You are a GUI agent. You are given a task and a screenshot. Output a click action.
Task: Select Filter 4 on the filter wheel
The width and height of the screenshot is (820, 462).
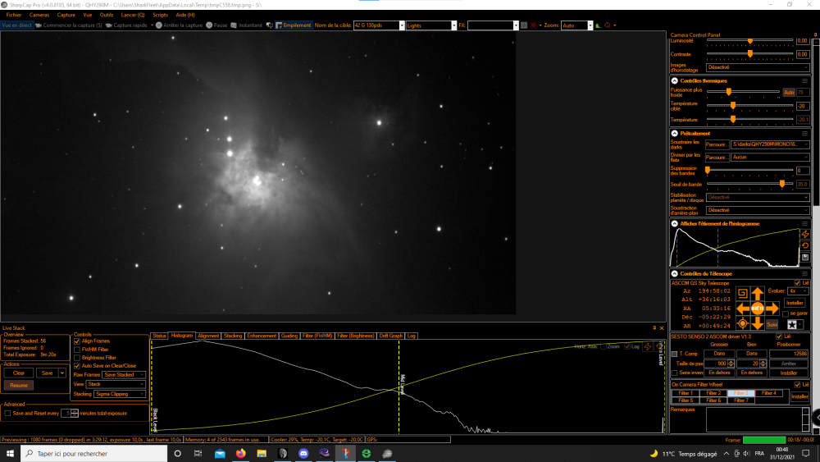[769, 393]
